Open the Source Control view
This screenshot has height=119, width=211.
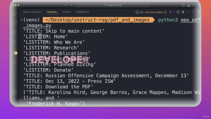tap(15, 42)
